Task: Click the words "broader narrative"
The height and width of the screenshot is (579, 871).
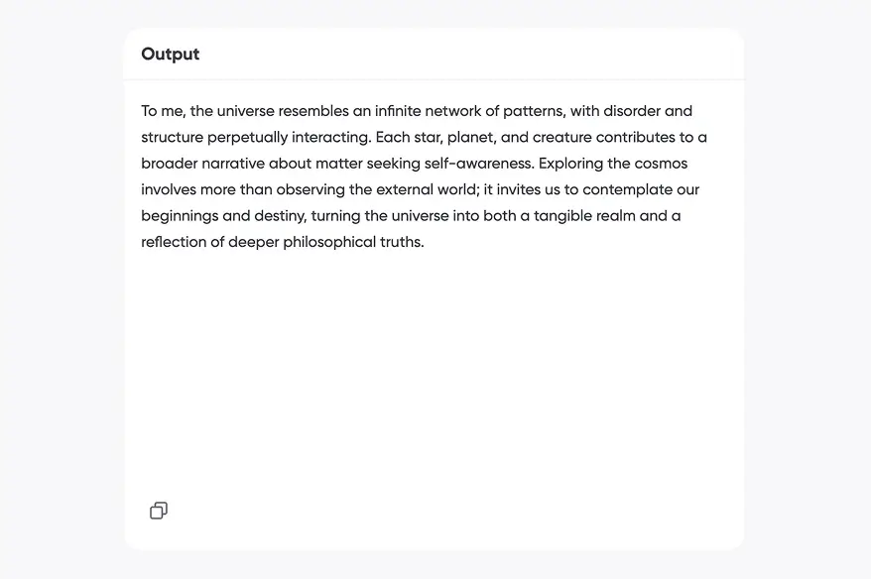Action: click(202, 164)
